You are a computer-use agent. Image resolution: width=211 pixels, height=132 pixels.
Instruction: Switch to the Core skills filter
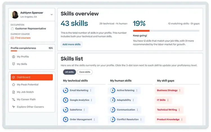(x=85, y=72)
